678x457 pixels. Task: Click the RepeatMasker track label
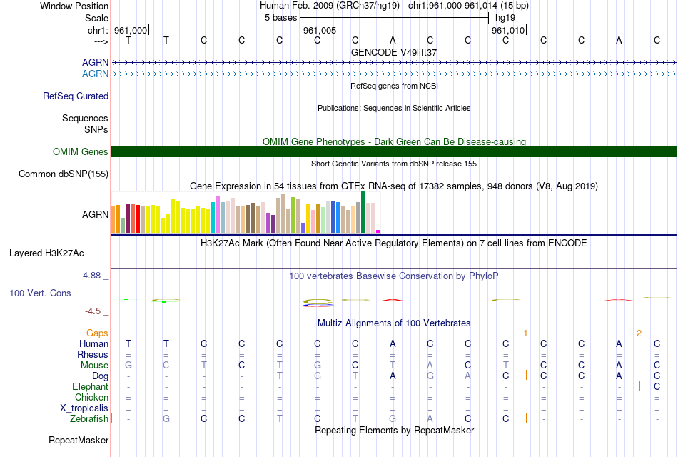pyautogui.click(x=79, y=440)
